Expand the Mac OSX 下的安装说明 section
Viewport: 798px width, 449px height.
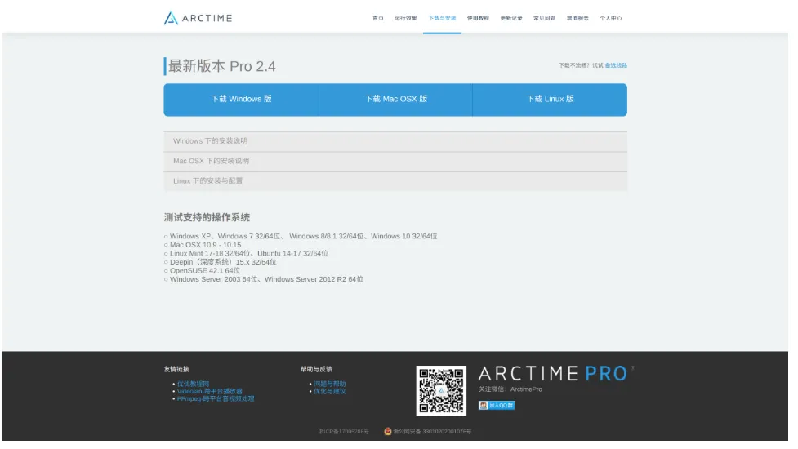(395, 161)
